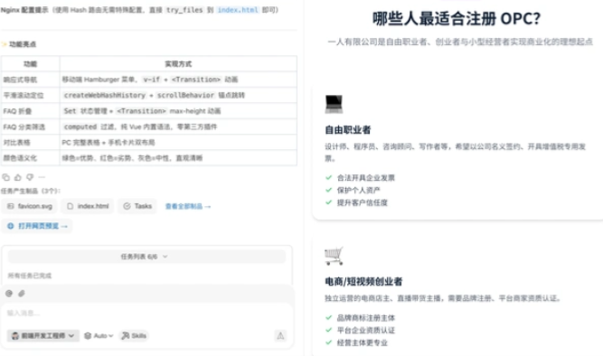
Task: Click the @ mention icon above the message box
Action: [9, 294]
